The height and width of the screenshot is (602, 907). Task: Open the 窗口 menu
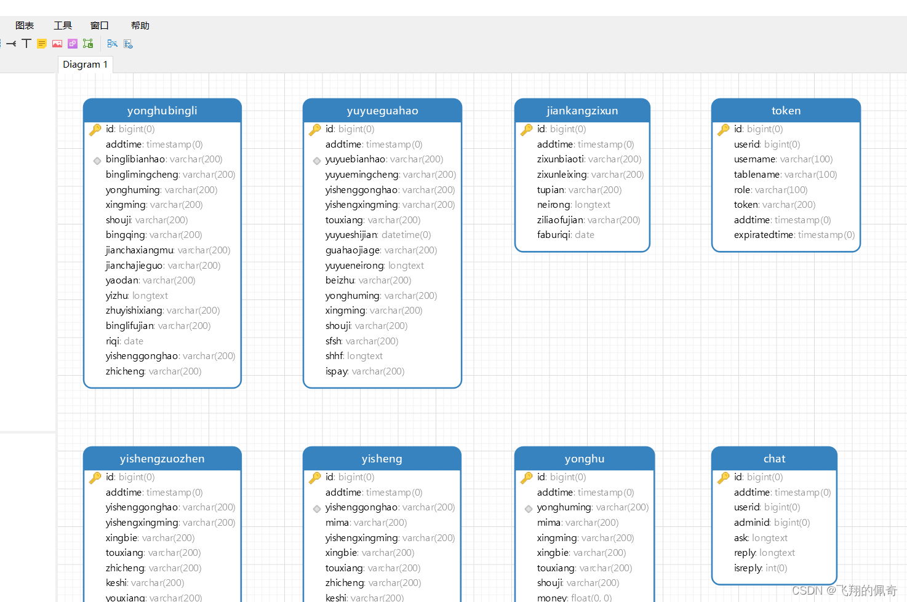(x=100, y=25)
